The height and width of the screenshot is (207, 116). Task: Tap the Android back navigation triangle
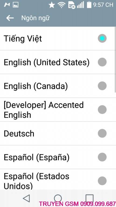(x=26, y=198)
